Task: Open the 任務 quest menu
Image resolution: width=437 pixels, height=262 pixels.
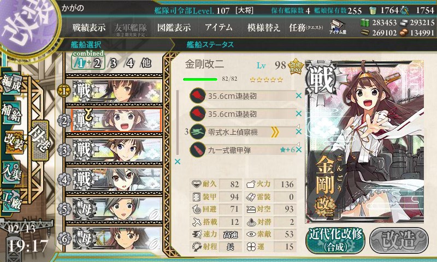Action: click(306, 27)
